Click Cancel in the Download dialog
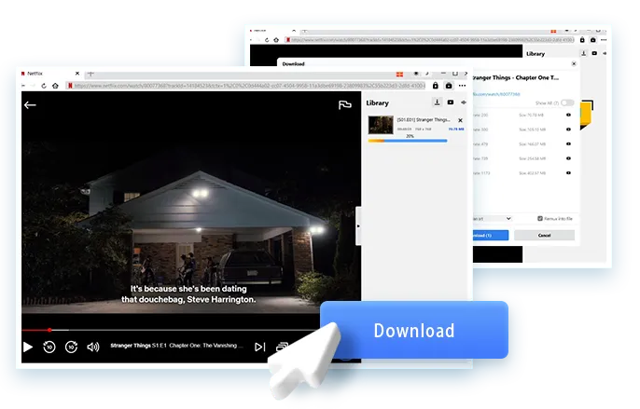The width and height of the screenshot is (640, 409). (x=545, y=236)
